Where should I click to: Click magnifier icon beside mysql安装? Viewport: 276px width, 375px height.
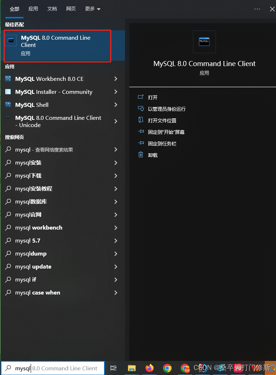pos(8,163)
